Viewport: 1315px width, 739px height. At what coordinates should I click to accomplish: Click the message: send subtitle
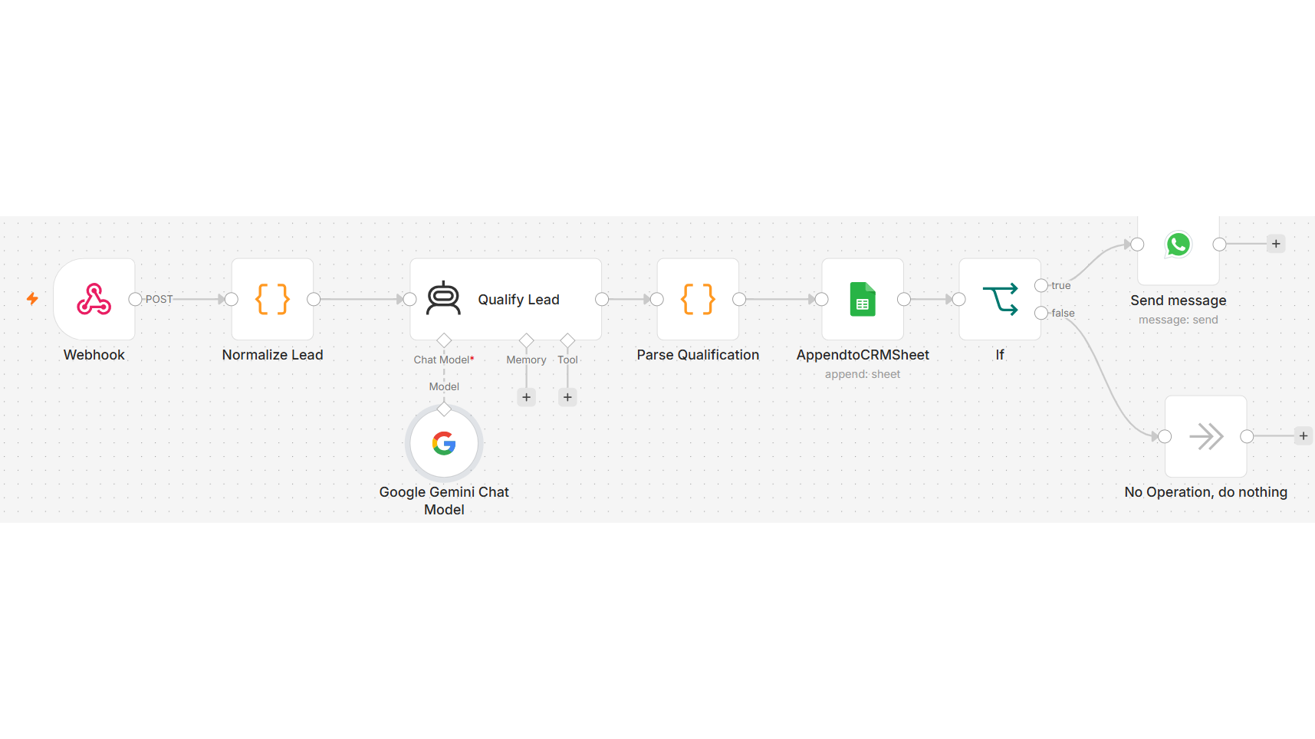(1179, 320)
